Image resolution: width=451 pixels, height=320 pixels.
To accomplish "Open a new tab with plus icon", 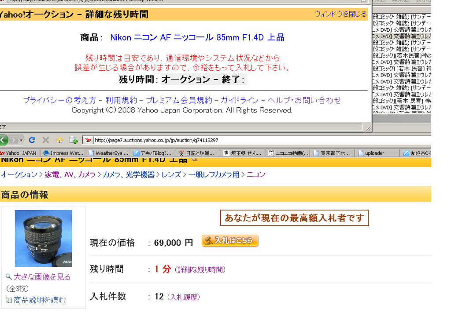I will 74,140.
